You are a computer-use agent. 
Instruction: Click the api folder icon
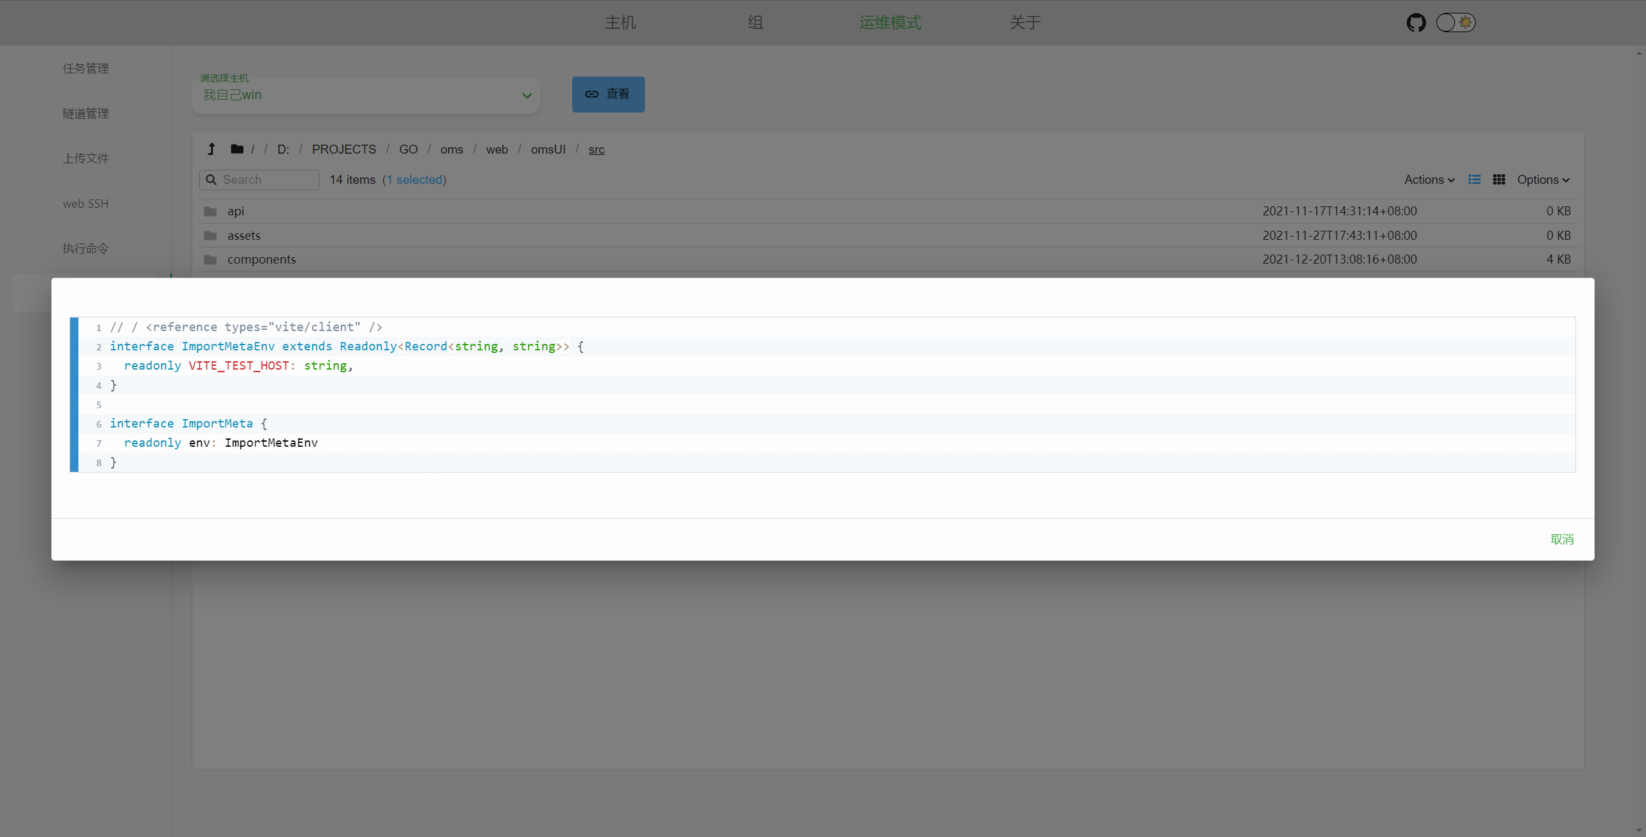click(x=210, y=212)
